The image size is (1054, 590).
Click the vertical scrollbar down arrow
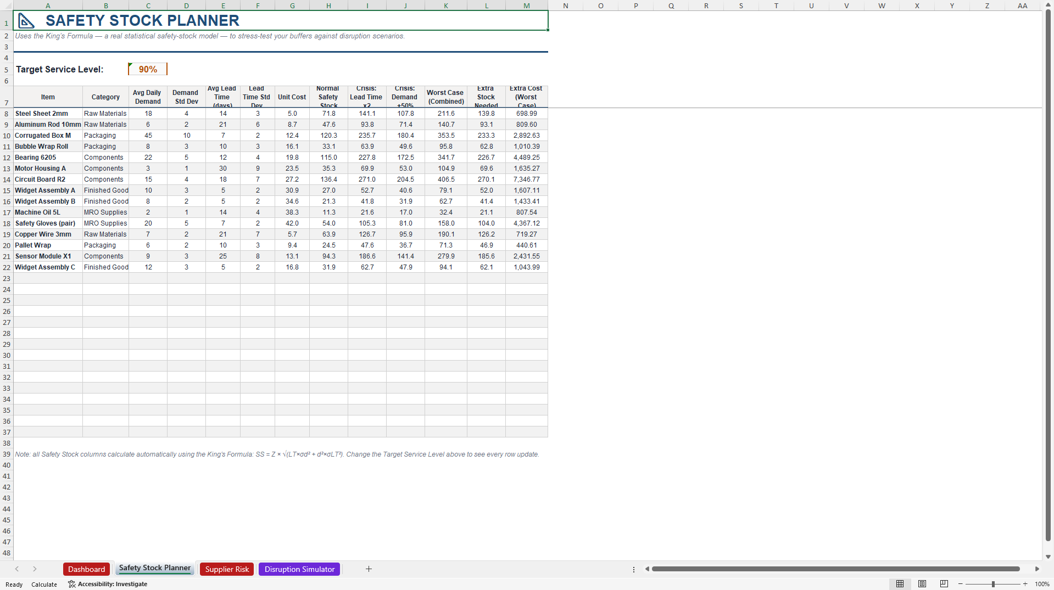[1048, 557]
